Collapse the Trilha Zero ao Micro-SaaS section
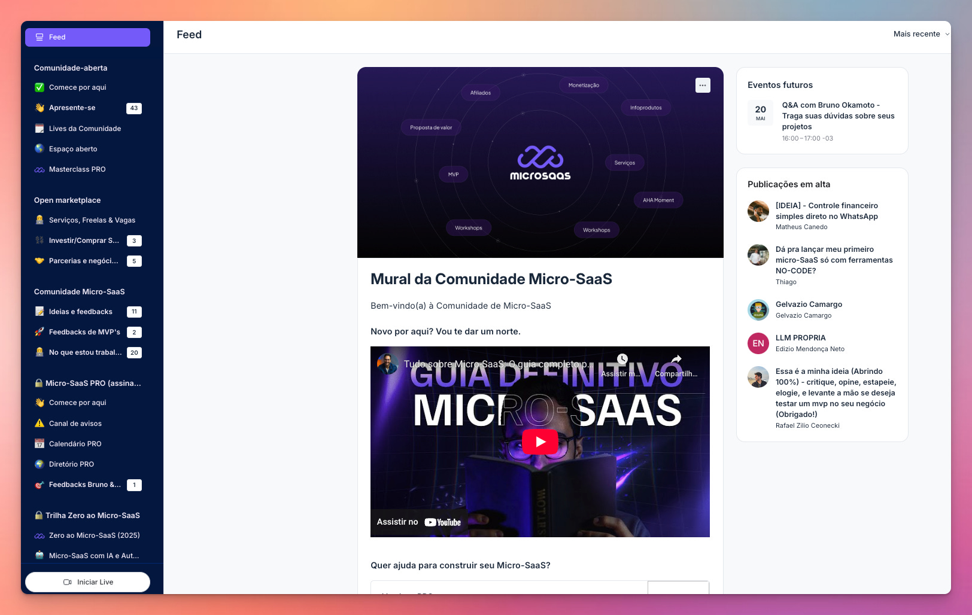972x615 pixels. 87,516
